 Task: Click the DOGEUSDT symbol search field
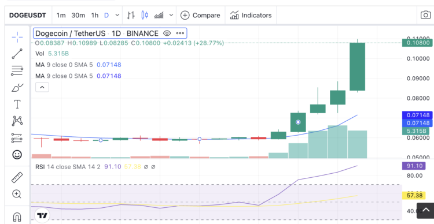(x=27, y=15)
